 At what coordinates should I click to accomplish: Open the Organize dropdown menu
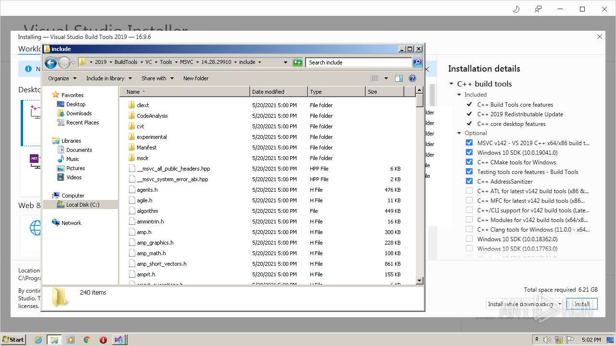(62, 78)
